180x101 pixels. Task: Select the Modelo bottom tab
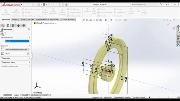tap(16, 95)
